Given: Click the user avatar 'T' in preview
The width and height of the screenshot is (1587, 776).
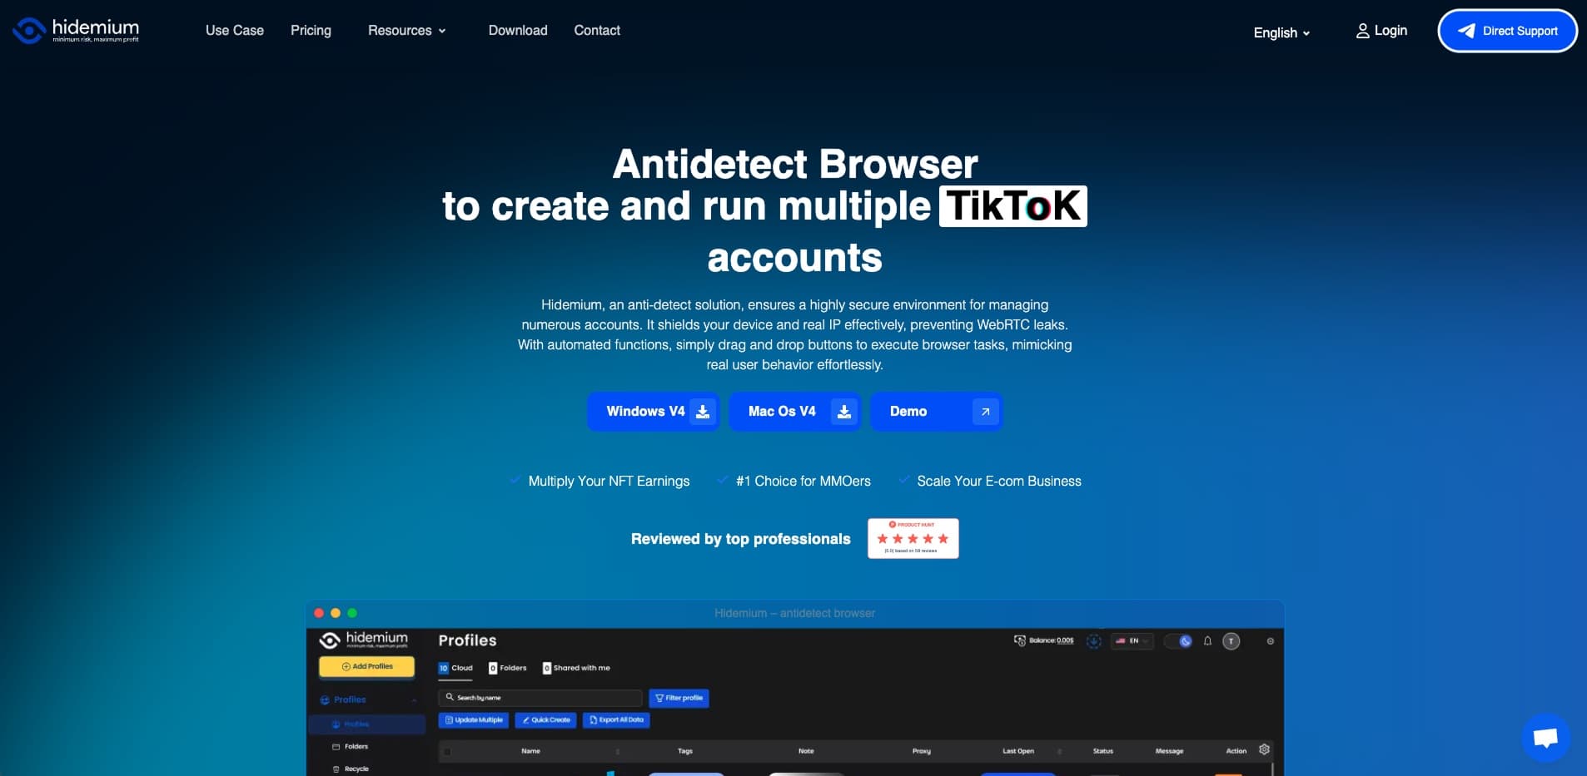Looking at the screenshot, I should (x=1231, y=641).
